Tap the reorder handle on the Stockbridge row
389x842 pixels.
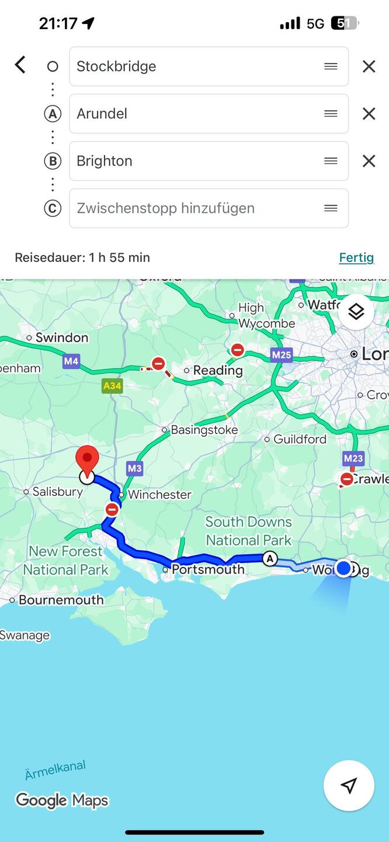tap(331, 66)
